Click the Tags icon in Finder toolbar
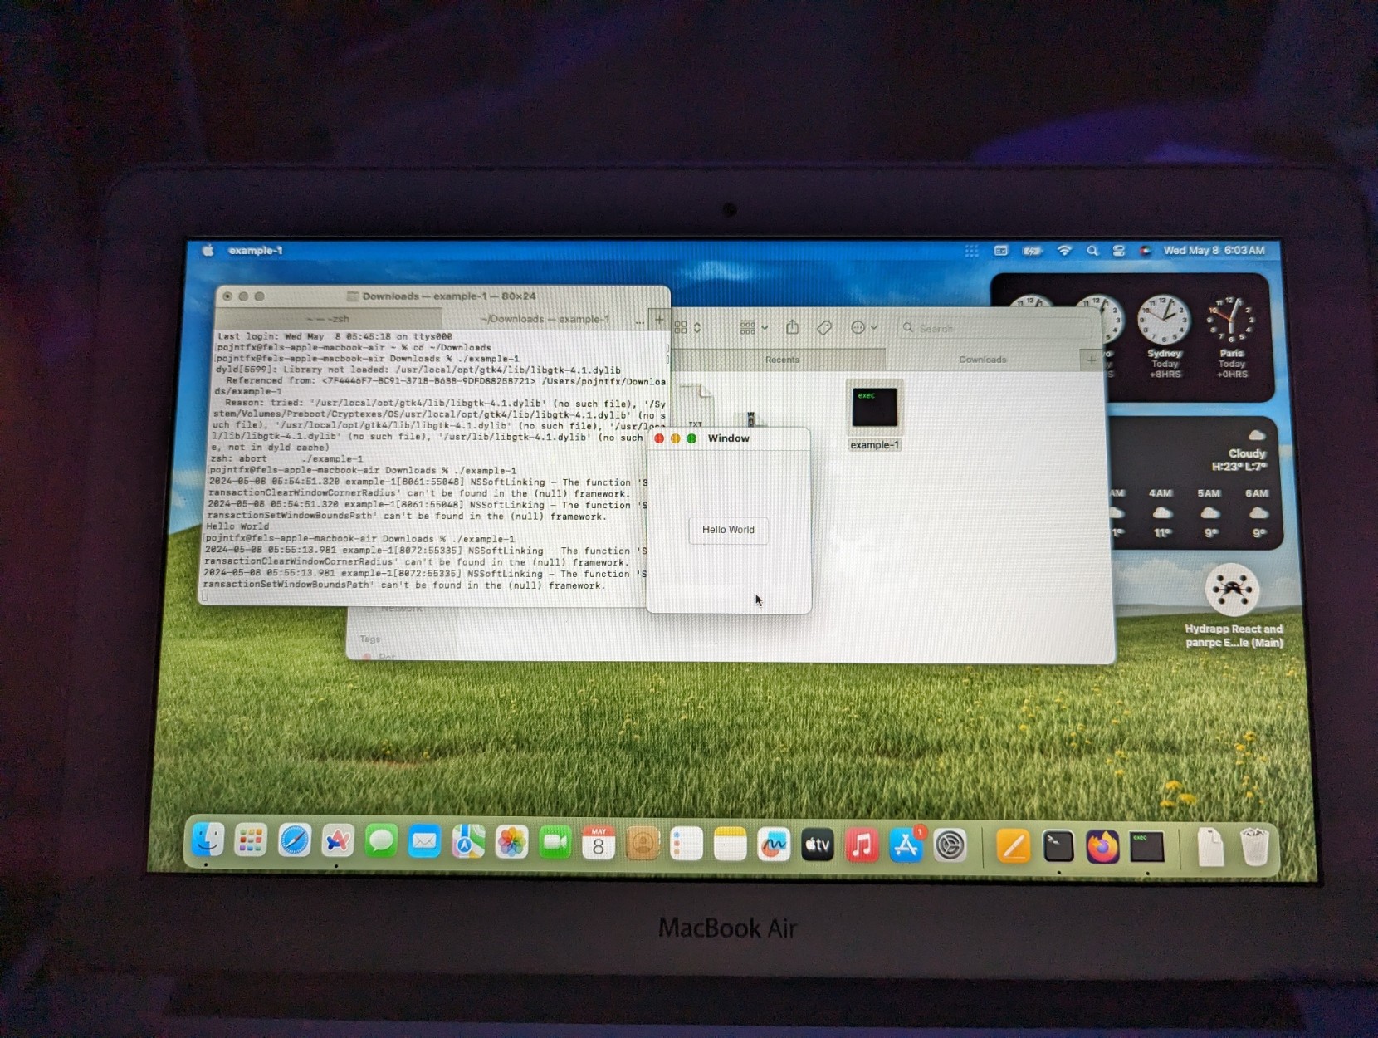The image size is (1378, 1038). [x=824, y=328]
